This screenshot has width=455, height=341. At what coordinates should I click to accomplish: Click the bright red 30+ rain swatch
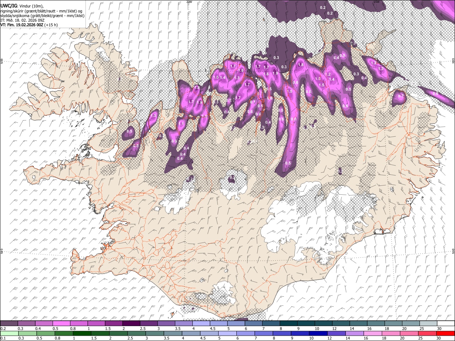coord(446,333)
